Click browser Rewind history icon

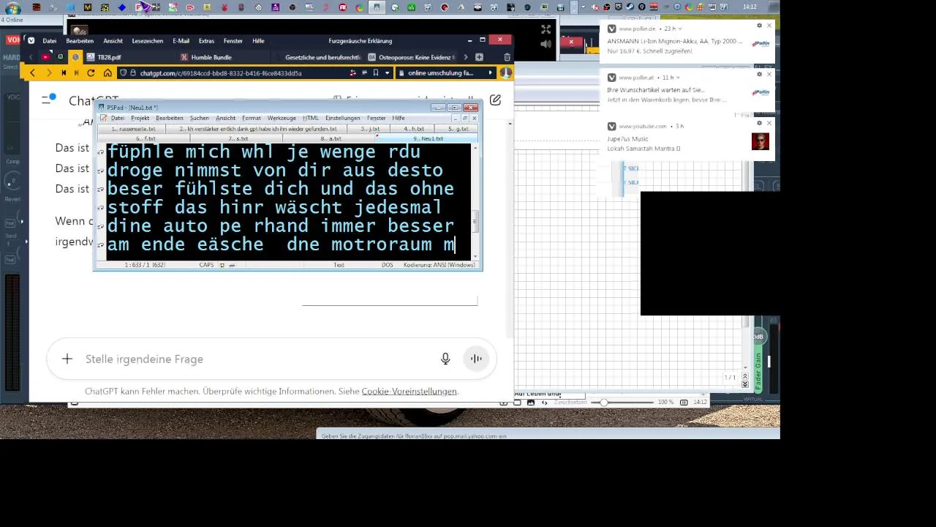pyautogui.click(x=64, y=73)
